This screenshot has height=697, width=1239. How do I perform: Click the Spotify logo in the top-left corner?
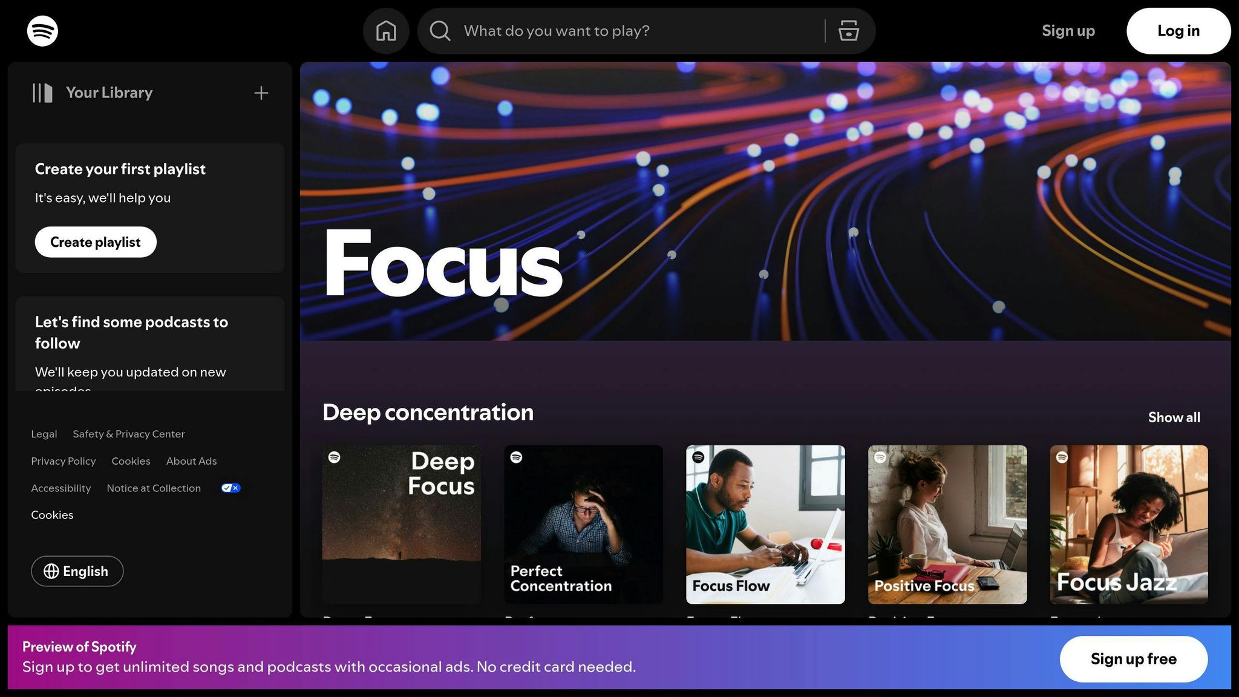tap(42, 30)
